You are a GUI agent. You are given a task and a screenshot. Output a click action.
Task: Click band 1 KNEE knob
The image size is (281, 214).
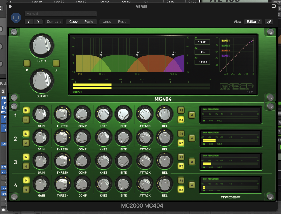pos(103,115)
